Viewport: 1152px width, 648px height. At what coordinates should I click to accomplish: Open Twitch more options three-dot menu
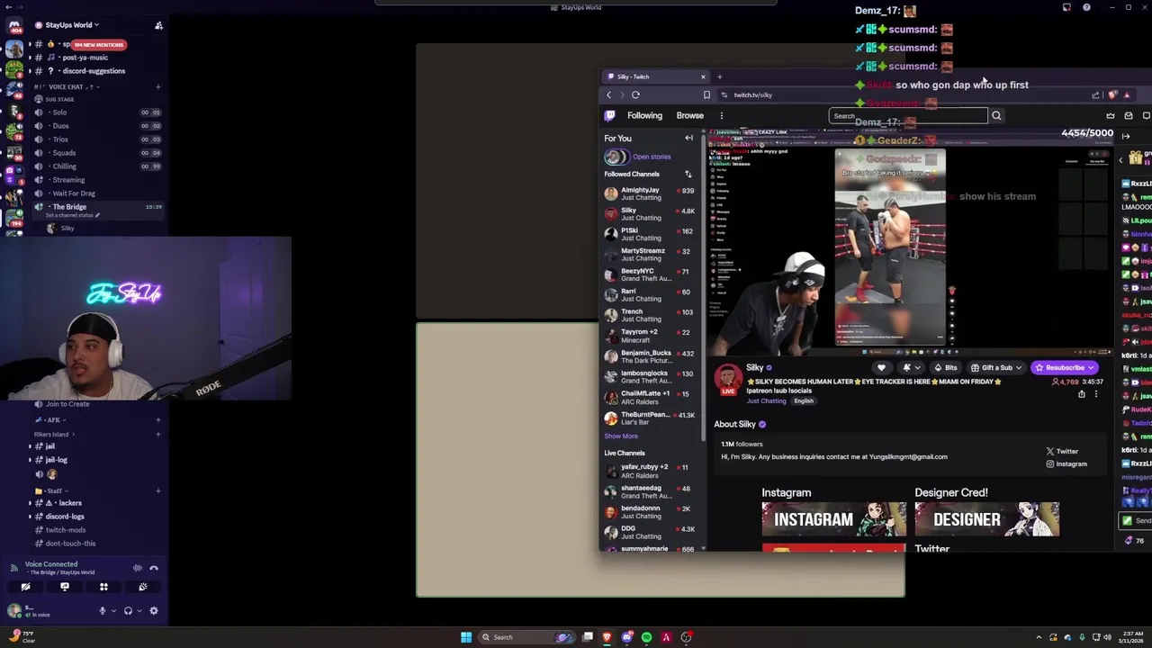pos(721,115)
